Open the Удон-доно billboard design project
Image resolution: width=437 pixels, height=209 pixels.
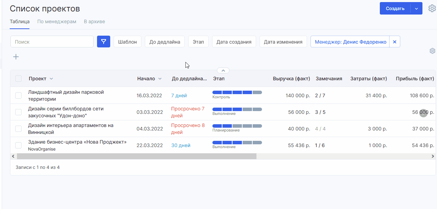[66, 112]
